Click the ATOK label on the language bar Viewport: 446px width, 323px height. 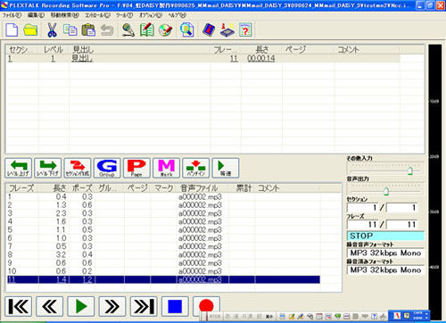click(215, 317)
